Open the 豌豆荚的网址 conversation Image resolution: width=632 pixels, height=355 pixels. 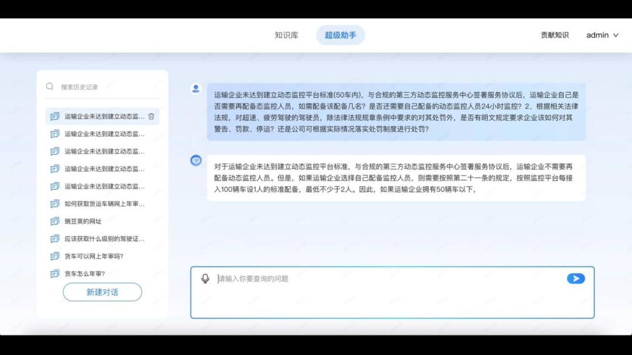(x=84, y=221)
